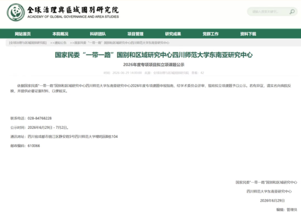Screen dimensions: 301x213
Task: Click the site title 全球治理与区域国别研究院
Action: click(x=73, y=10)
